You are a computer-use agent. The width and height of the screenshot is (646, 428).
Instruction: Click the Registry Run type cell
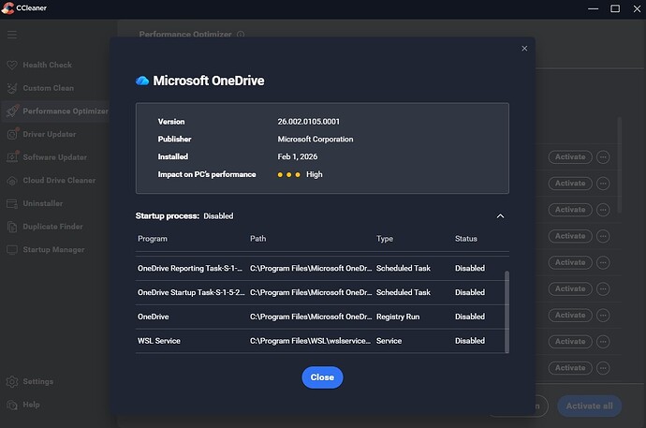[x=398, y=317]
